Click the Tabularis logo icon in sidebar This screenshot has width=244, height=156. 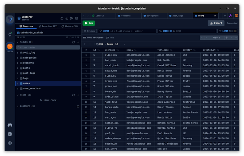(10, 19)
